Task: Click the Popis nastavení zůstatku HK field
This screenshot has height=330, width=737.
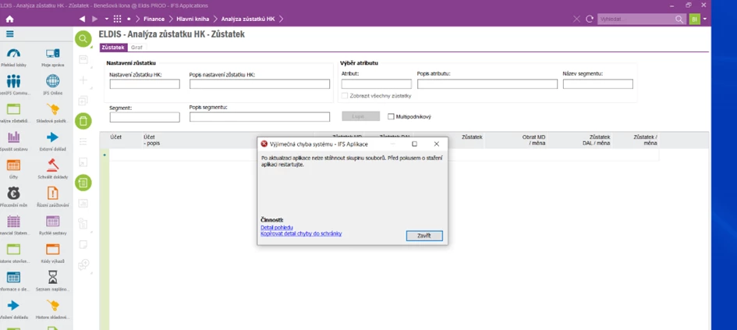Action: pos(260,84)
